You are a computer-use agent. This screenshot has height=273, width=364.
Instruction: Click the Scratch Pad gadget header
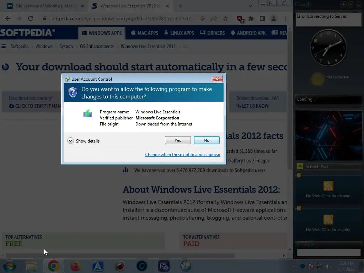coord(328,167)
